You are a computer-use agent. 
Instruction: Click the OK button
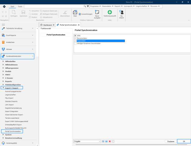click(x=184, y=141)
